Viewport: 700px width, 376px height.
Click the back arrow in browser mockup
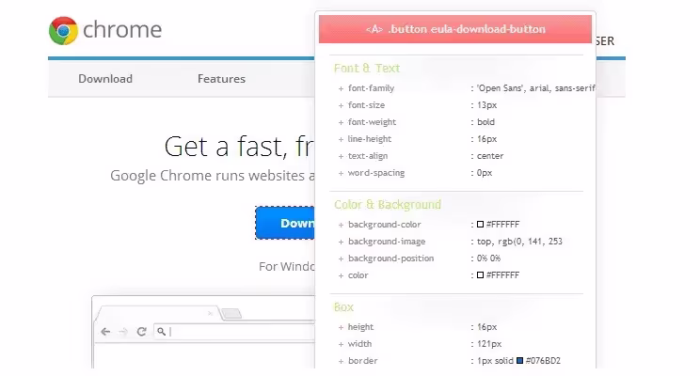[104, 332]
